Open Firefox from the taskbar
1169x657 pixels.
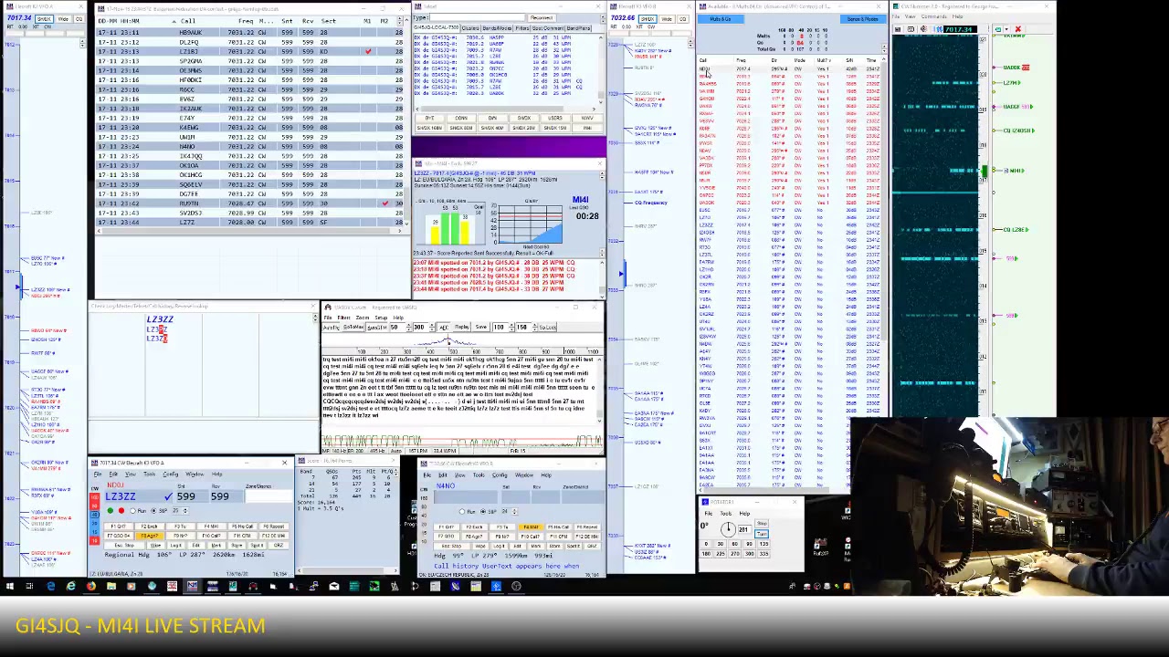91,586
